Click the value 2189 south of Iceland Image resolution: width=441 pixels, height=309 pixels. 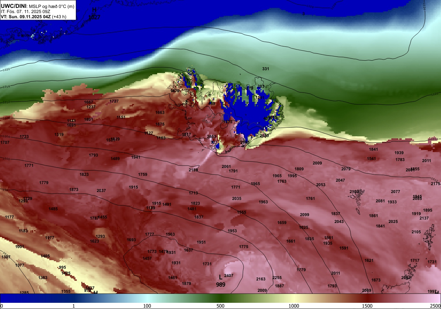point(193,170)
